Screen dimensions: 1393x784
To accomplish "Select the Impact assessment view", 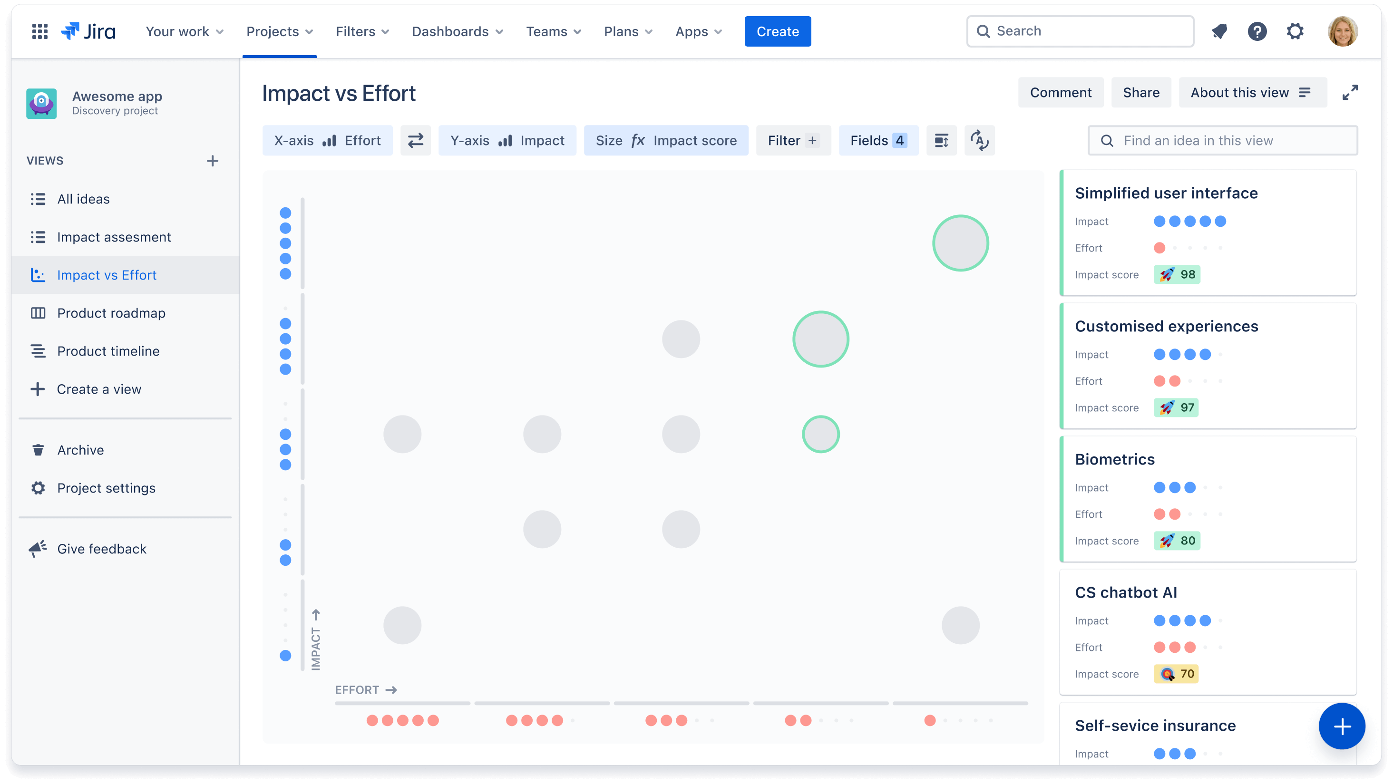I will point(114,236).
